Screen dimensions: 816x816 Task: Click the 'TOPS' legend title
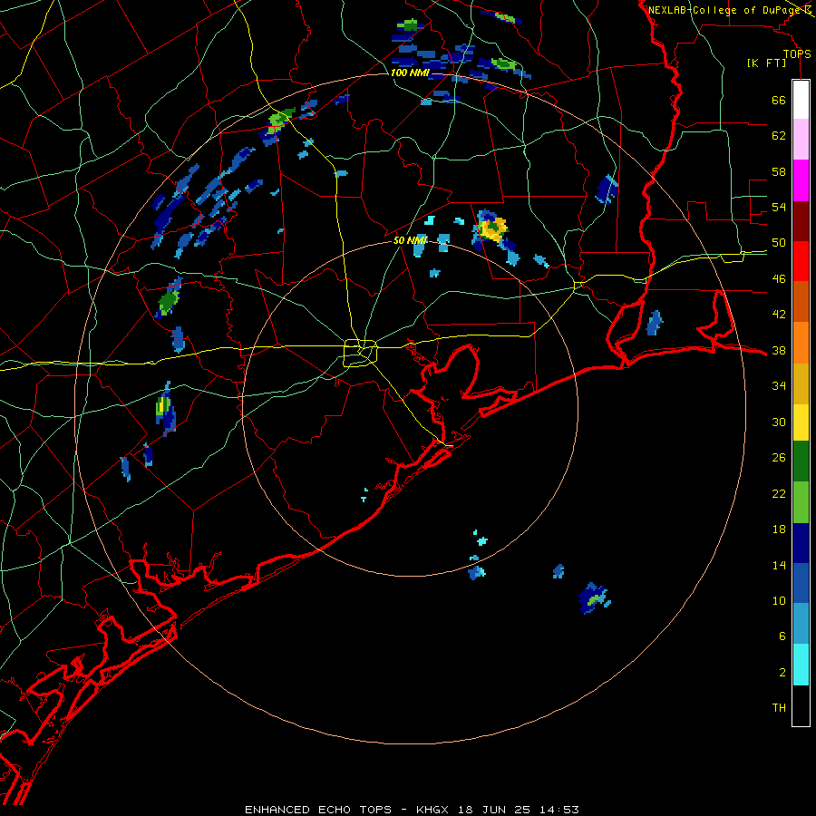click(797, 53)
